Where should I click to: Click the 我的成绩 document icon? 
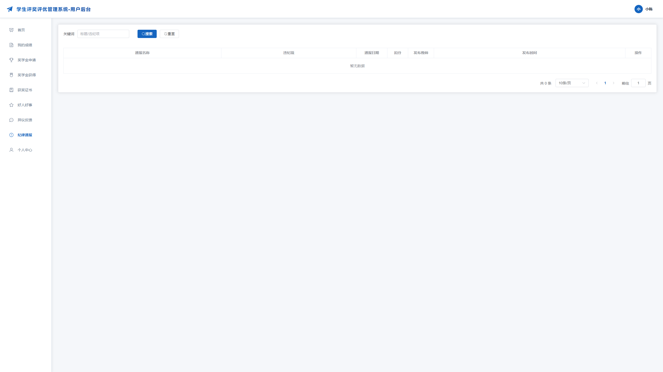[11, 45]
